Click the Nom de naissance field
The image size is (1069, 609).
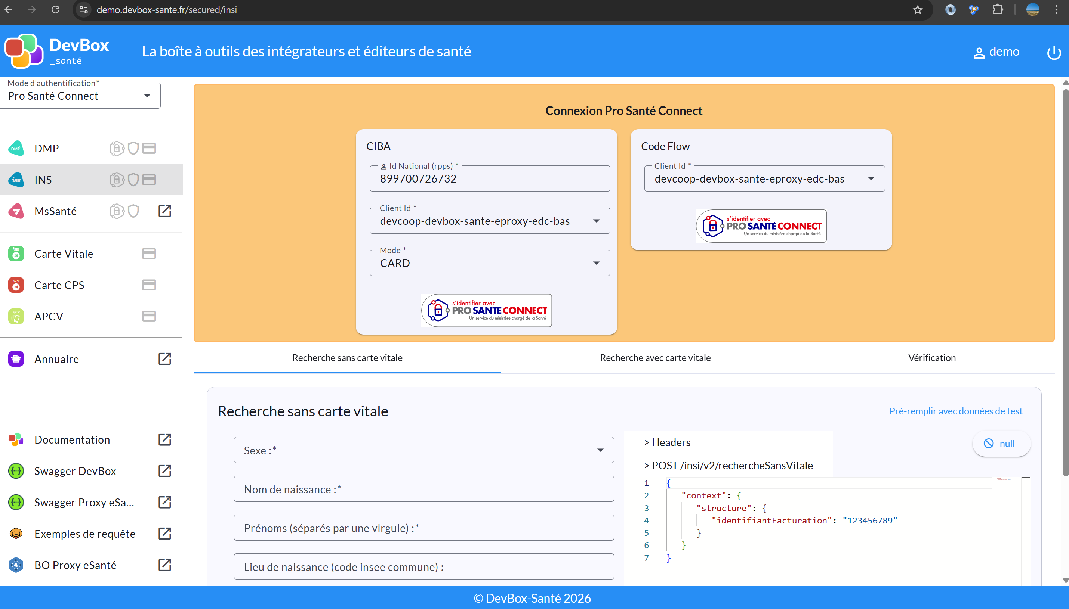pyautogui.click(x=423, y=489)
